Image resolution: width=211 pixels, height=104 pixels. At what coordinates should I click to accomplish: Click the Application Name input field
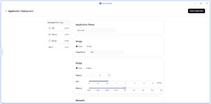95,30
